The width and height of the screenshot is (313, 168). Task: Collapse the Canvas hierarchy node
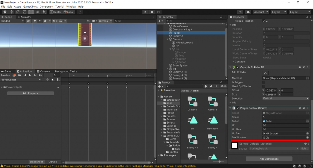(168, 39)
